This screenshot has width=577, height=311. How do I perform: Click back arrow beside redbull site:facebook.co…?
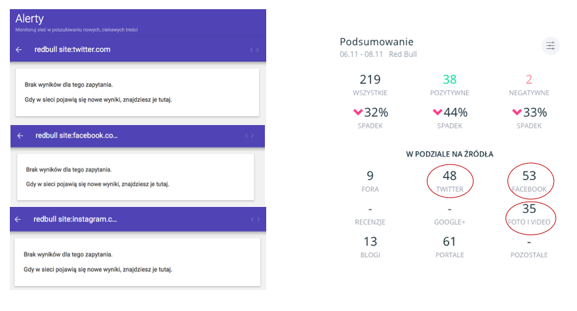[20, 136]
